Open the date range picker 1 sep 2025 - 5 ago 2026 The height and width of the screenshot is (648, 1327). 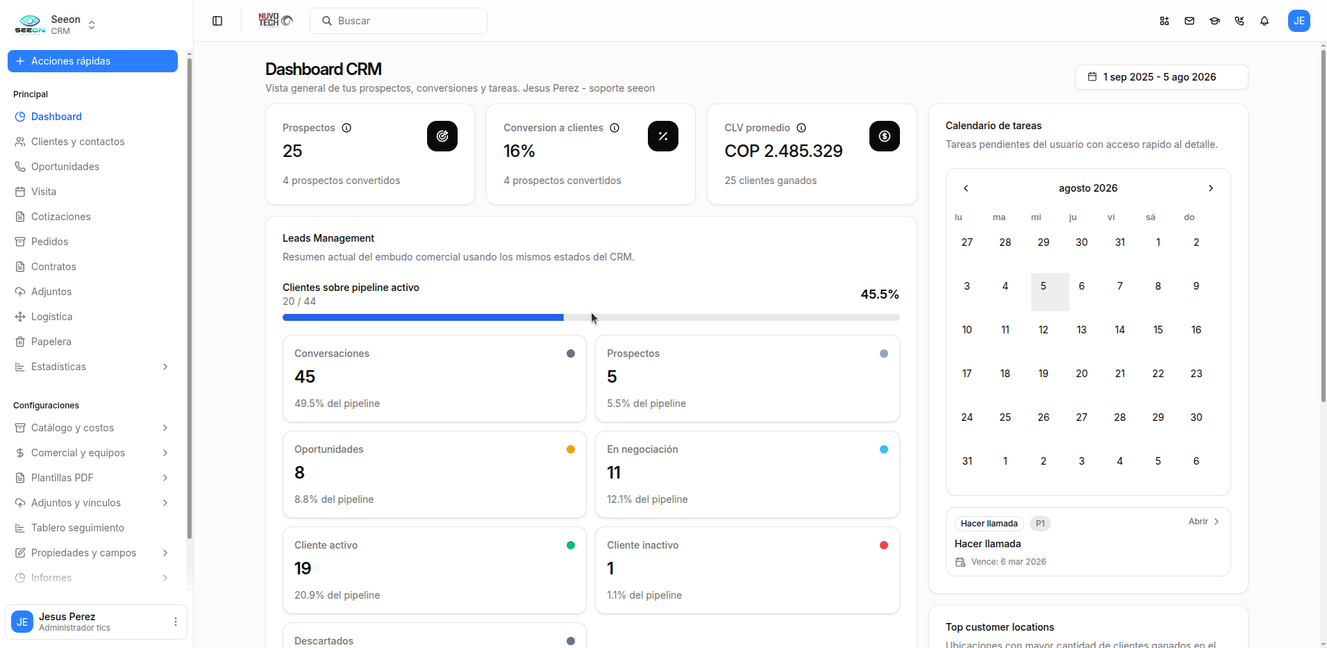point(1161,77)
